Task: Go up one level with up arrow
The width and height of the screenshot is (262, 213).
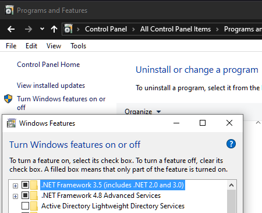Action: coord(54,29)
